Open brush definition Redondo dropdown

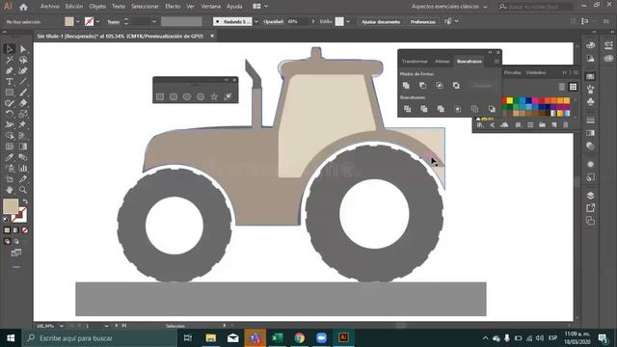pyautogui.click(x=256, y=21)
